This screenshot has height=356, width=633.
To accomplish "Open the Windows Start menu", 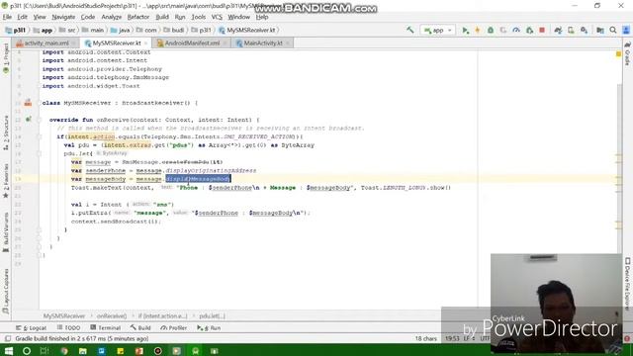I will tap(8, 351).
